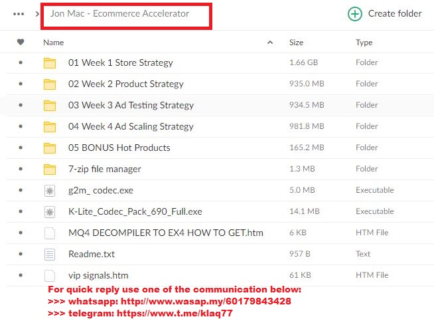Click favorite dot for MQ4 DECOMPILER htm file

tap(21, 233)
